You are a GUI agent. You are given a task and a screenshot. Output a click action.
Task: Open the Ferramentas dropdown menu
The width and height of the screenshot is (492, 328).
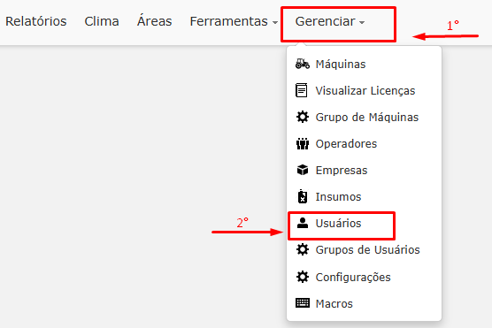pos(234,21)
